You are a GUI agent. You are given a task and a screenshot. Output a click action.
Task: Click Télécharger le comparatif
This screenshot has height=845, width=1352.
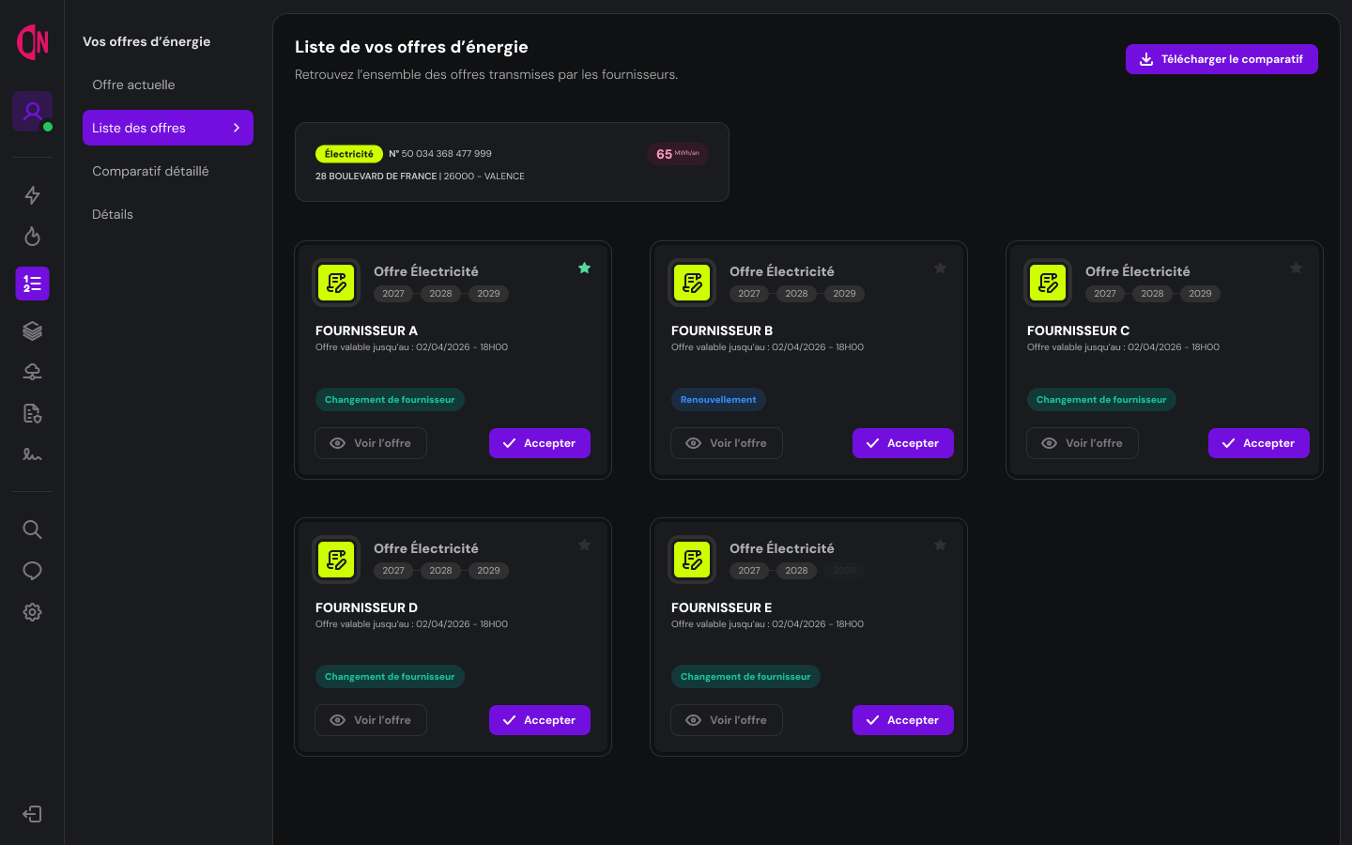(x=1221, y=58)
